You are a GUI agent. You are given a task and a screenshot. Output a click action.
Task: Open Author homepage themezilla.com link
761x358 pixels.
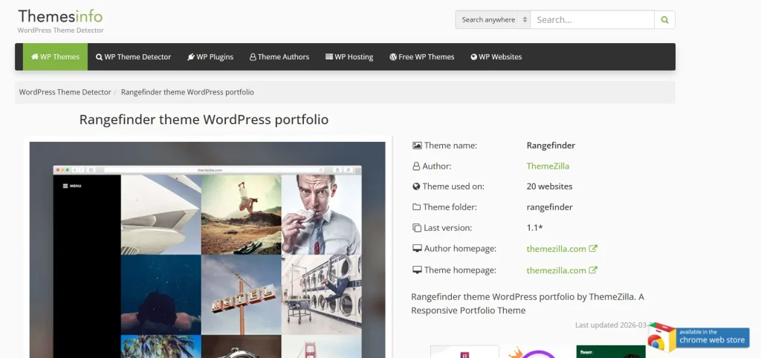[x=556, y=249]
